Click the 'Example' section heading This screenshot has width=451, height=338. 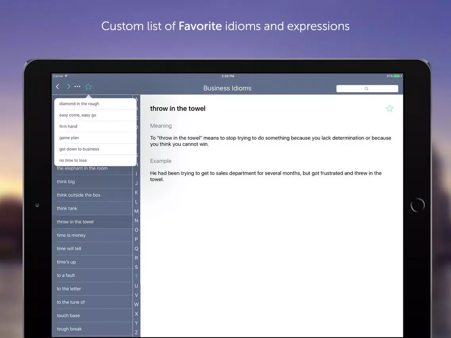coord(160,161)
